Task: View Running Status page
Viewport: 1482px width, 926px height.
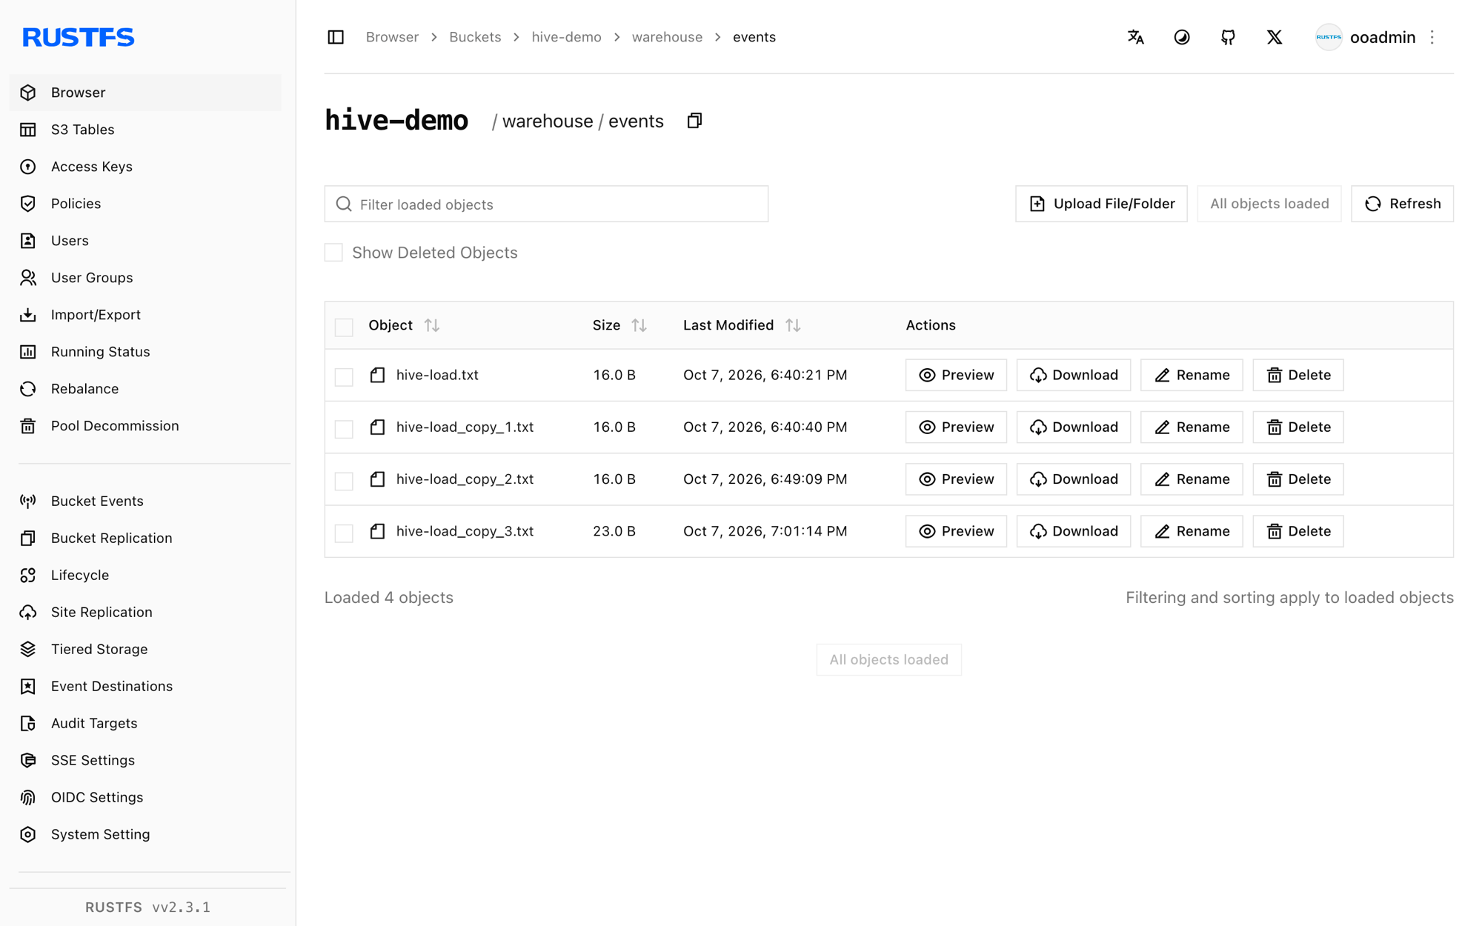Action: click(x=145, y=352)
